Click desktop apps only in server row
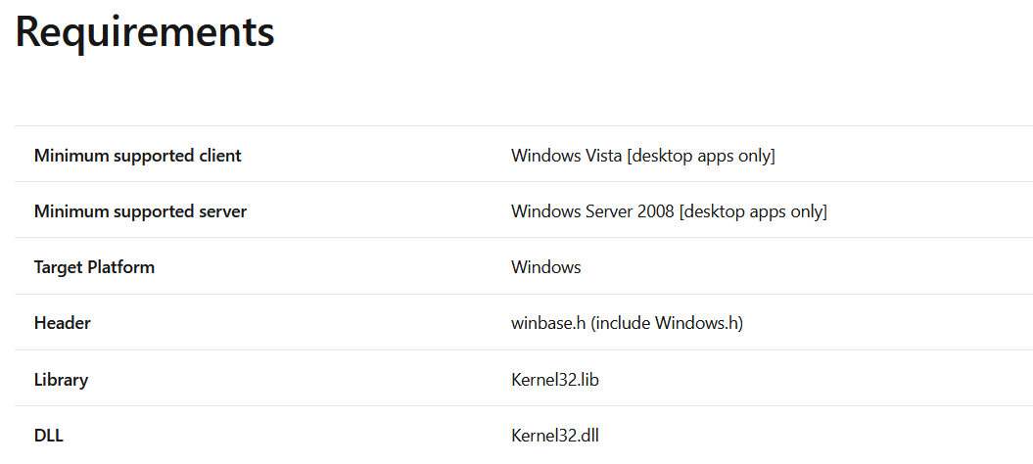The height and width of the screenshot is (464, 1033). click(x=753, y=212)
